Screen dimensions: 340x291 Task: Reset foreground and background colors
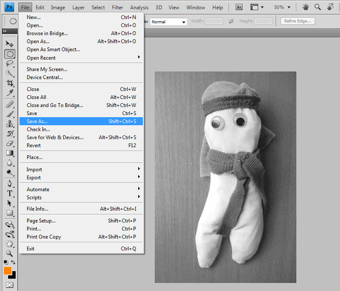[x=6, y=261]
